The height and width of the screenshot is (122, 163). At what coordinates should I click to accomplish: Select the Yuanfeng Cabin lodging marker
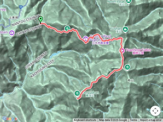(x=122, y=51)
